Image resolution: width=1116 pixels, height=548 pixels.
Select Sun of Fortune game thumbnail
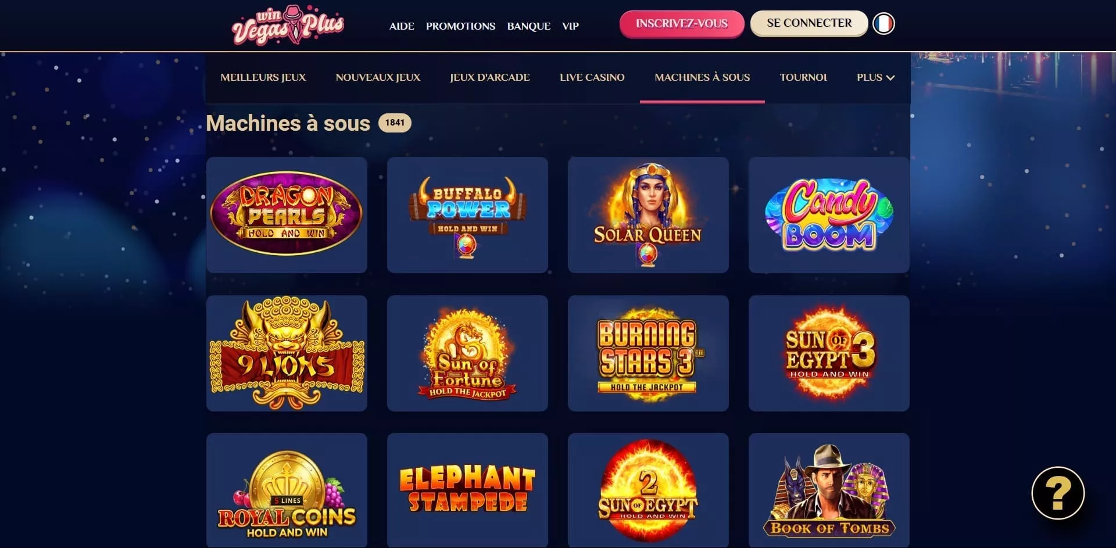point(467,353)
